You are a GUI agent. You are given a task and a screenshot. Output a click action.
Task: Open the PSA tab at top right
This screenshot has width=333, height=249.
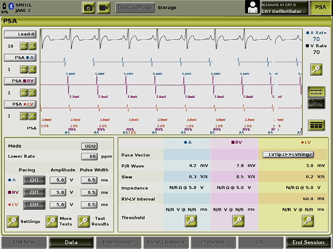(321, 7)
